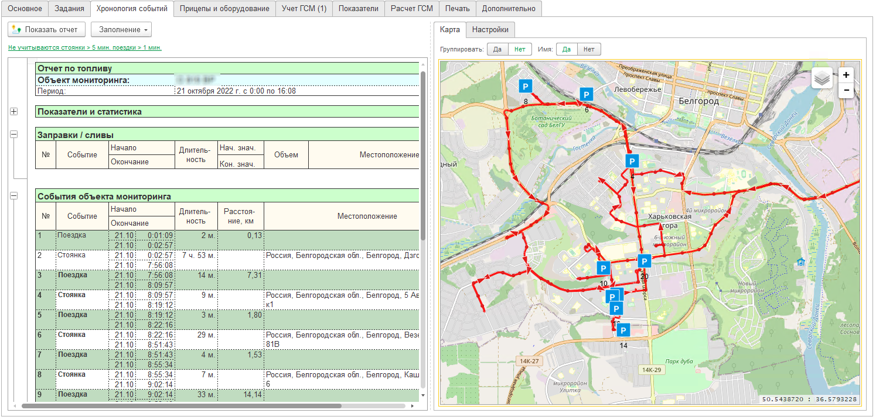Image resolution: width=876 pixels, height=420 pixels.
Task: Collapse the Заправки / сливы section
Action: pos(14,135)
